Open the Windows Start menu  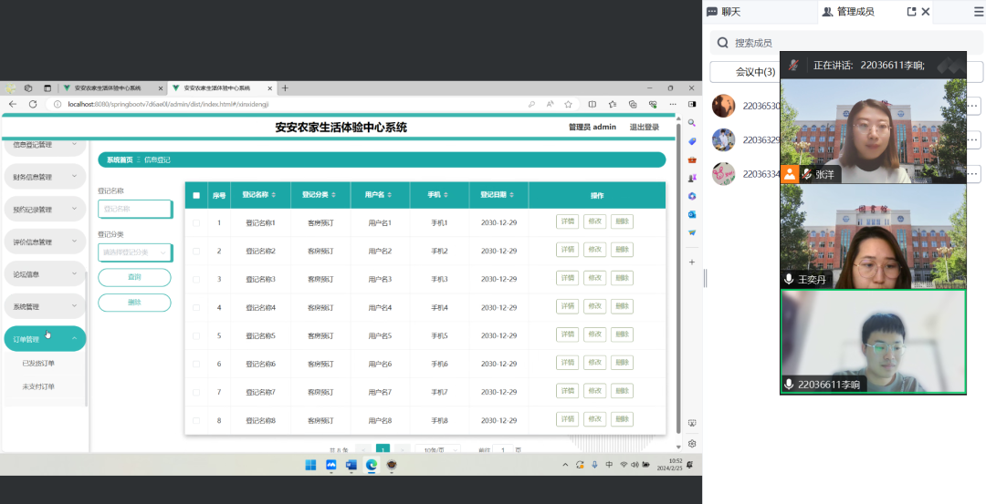coord(310,465)
